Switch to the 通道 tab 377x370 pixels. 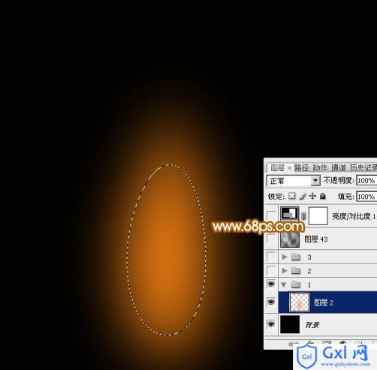(339, 167)
